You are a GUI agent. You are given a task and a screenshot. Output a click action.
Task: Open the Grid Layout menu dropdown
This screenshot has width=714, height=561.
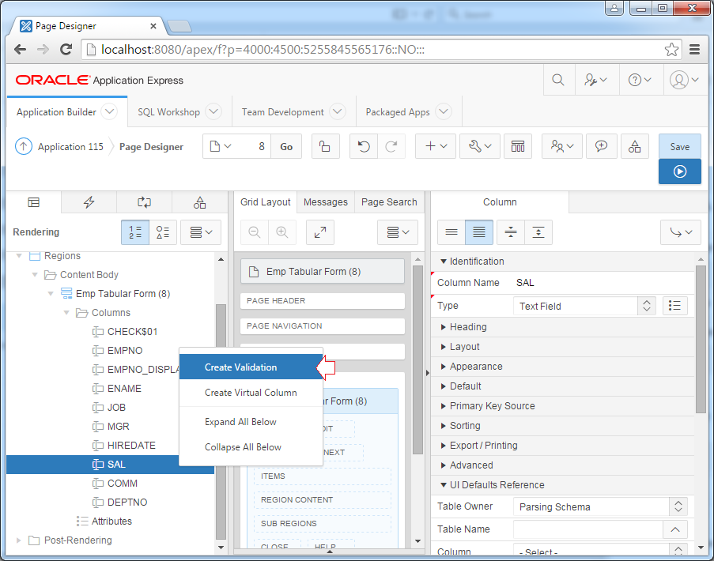tap(398, 232)
